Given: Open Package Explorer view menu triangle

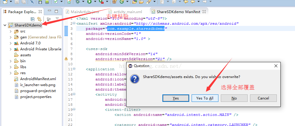Looking at the screenshot, I should (58, 18).
